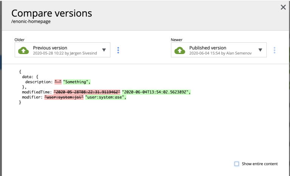Click the Compare versions heading

point(52,13)
